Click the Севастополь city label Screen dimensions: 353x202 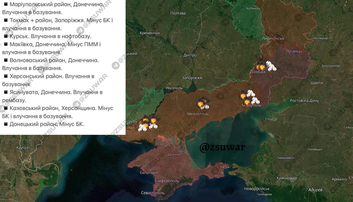coord(153,193)
